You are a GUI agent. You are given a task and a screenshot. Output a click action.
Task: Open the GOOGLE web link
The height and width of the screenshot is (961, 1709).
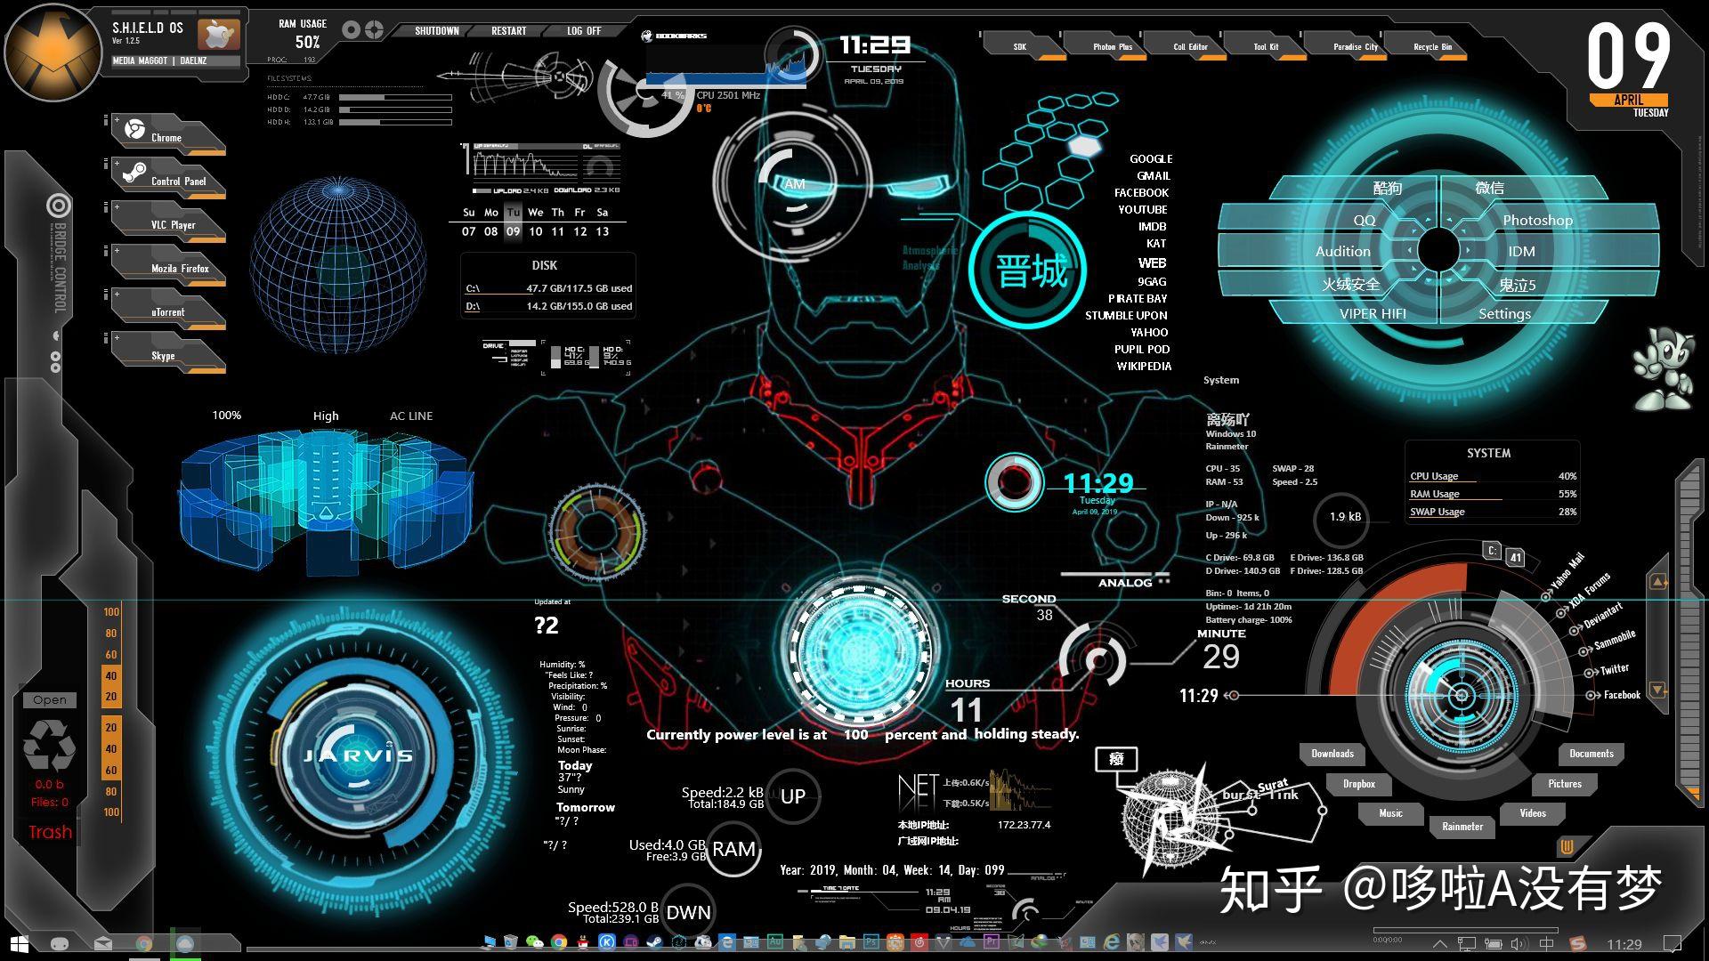(x=1151, y=158)
